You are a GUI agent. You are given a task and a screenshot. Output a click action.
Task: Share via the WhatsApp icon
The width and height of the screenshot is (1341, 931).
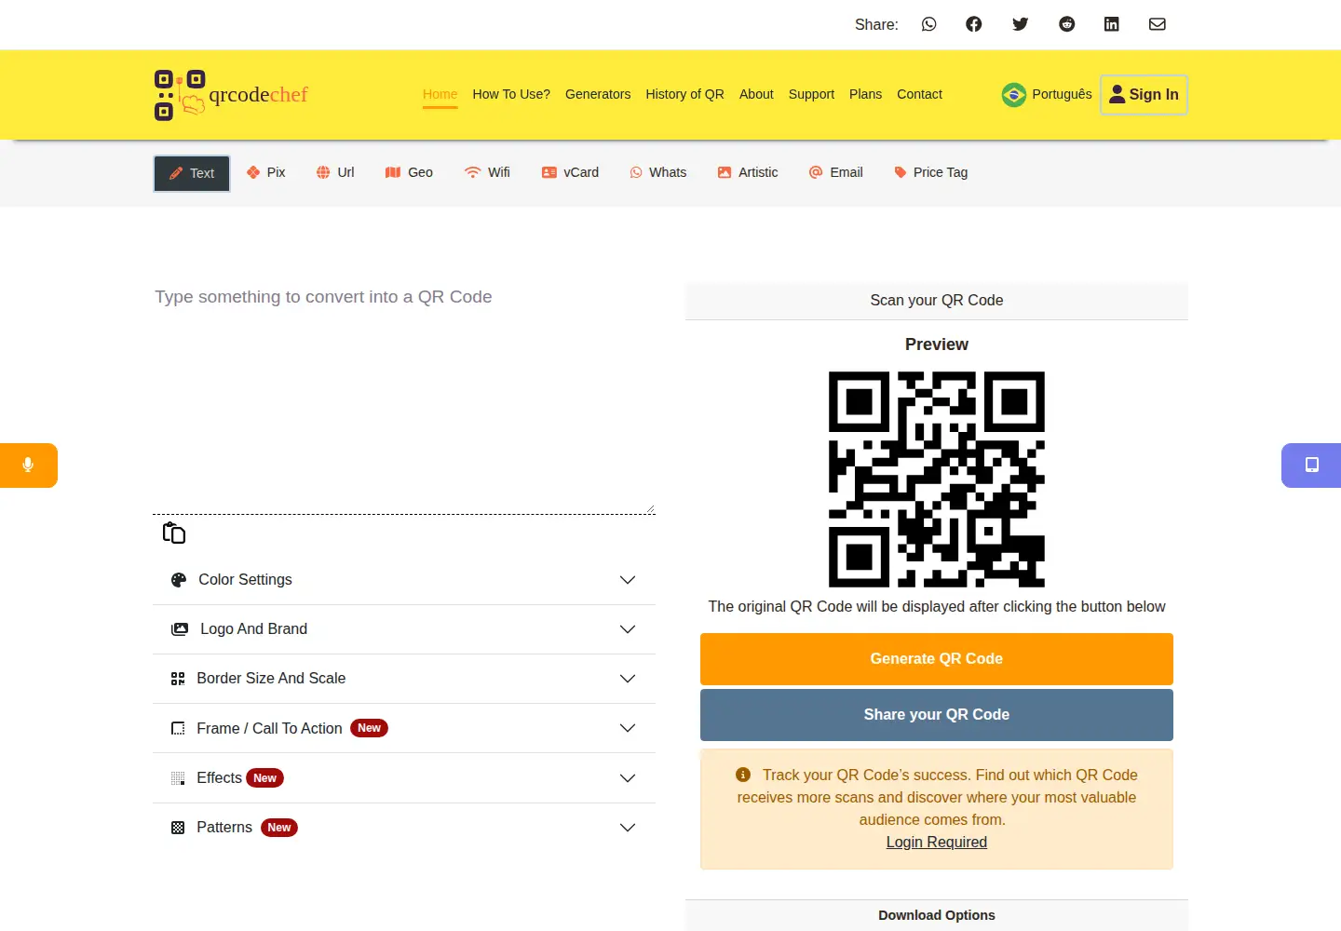point(928,24)
